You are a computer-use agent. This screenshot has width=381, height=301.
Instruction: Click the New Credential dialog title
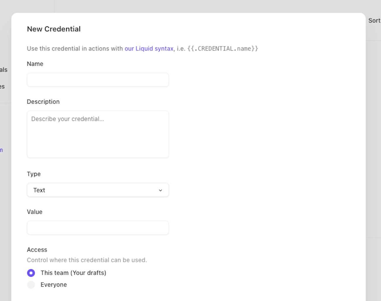tap(54, 29)
